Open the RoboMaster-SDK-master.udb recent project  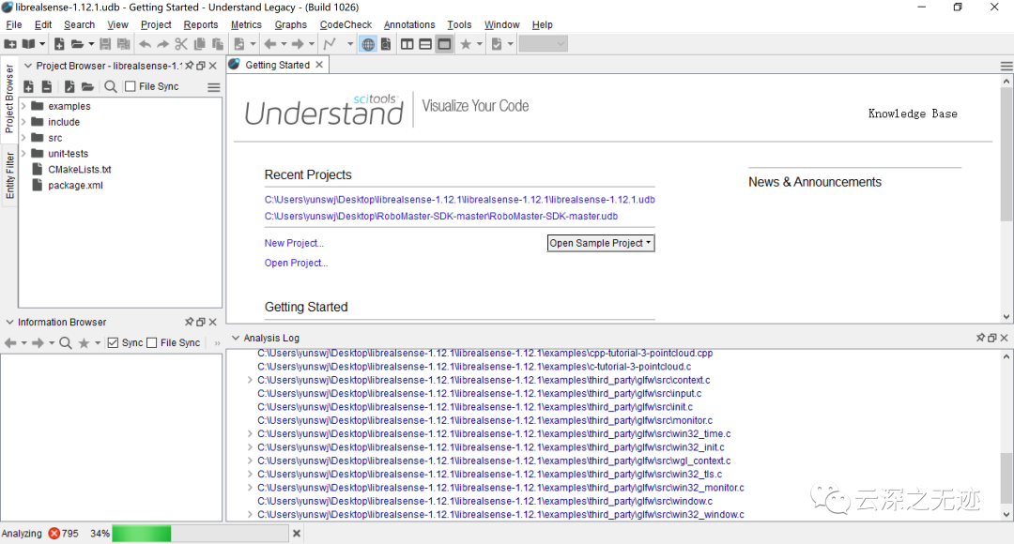(x=441, y=217)
